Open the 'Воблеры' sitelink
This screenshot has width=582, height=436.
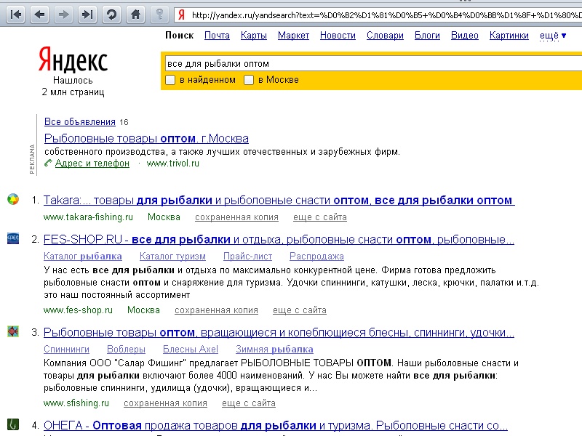click(126, 350)
